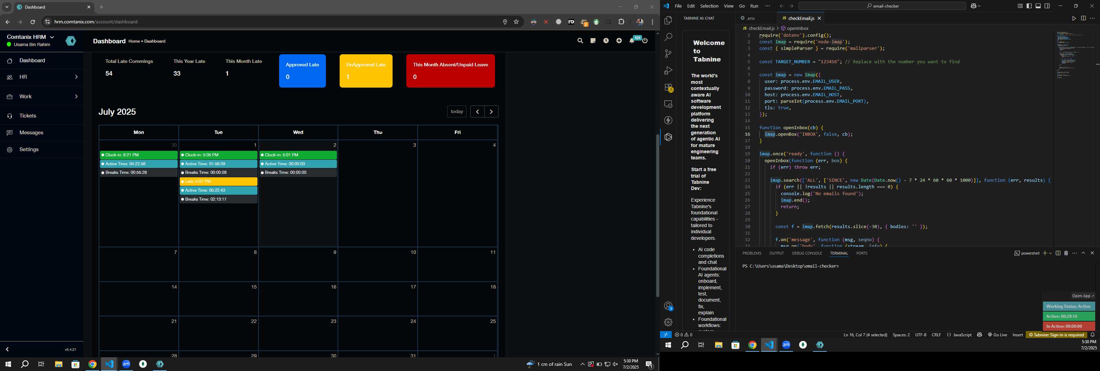This screenshot has height=371, width=1100.
Task: Open the sticky notes icon in HRM header
Action: pyautogui.click(x=593, y=41)
